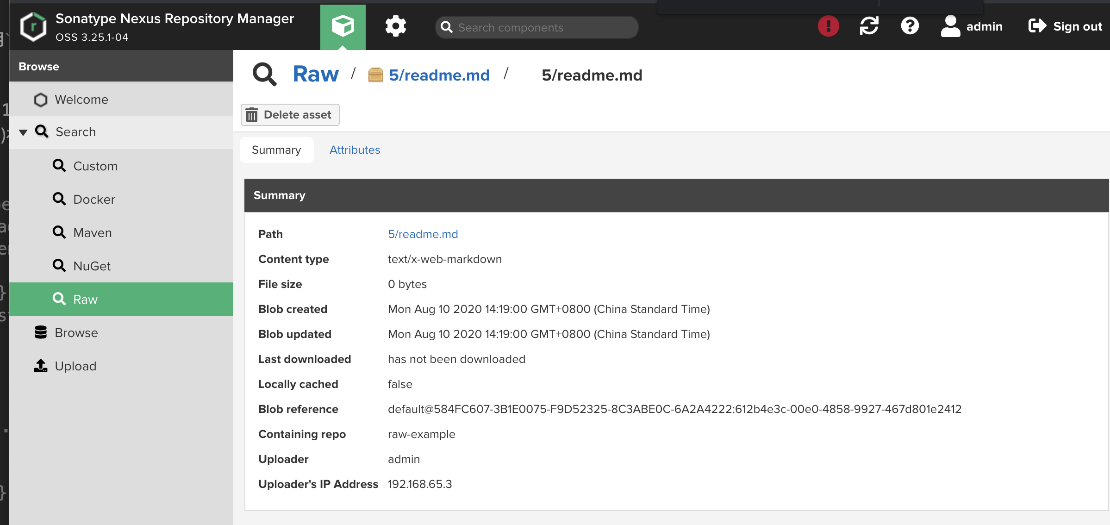Click the Welcome hexagon icon
The width and height of the screenshot is (1110, 525).
[41, 100]
